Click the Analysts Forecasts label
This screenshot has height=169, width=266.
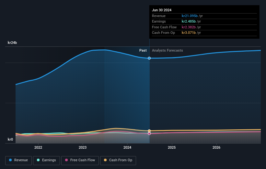(168, 50)
